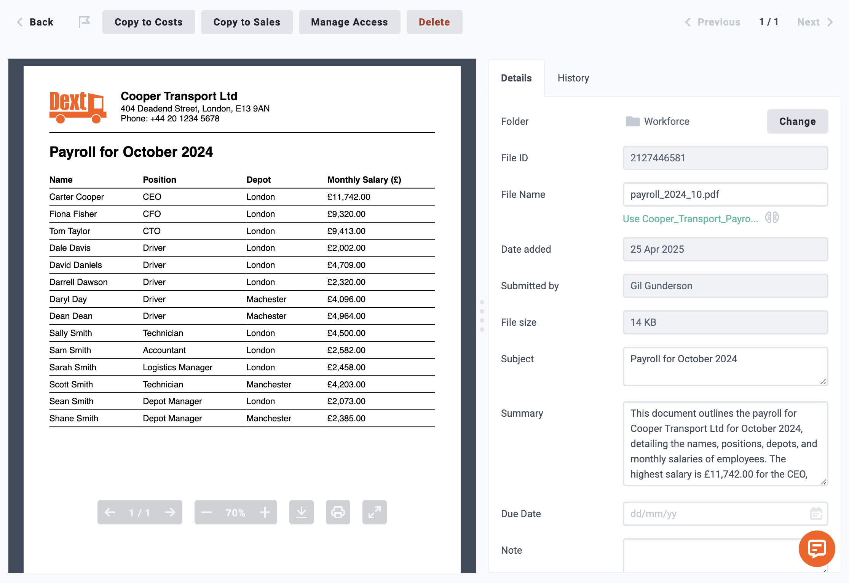
Task: Click the phone number line in header
Action: pos(170,118)
